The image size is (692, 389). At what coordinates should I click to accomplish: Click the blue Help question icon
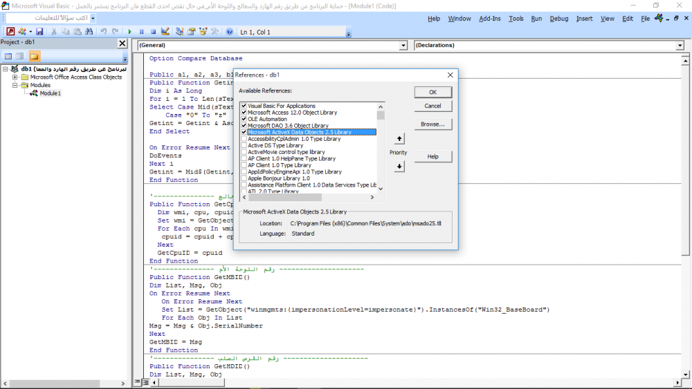(x=230, y=32)
